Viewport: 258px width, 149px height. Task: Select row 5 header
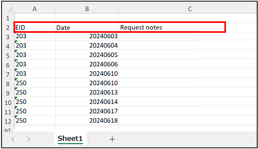[8, 56]
